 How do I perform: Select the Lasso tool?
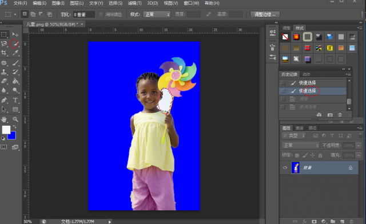point(4,43)
